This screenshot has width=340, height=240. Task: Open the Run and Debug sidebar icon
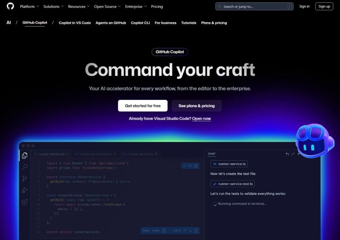click(x=25, y=190)
